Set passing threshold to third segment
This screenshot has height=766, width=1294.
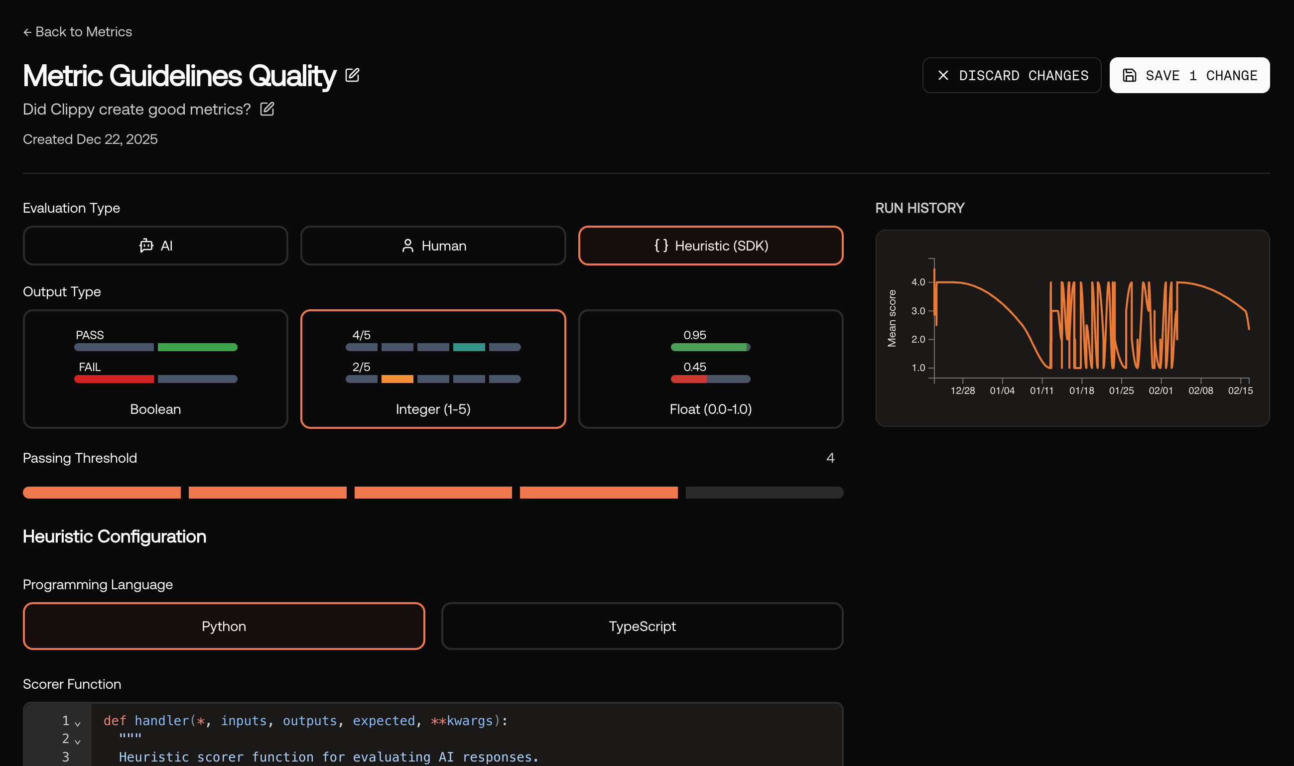[433, 493]
